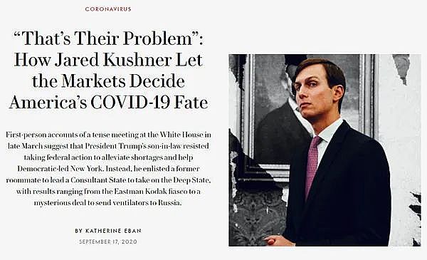427x260 pixels.
Task: Click "White House" in the summary paragraph
Action: (x=181, y=135)
